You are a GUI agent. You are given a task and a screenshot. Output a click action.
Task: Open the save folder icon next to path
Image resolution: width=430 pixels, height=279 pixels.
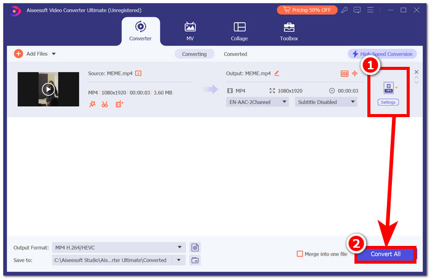[195, 260]
